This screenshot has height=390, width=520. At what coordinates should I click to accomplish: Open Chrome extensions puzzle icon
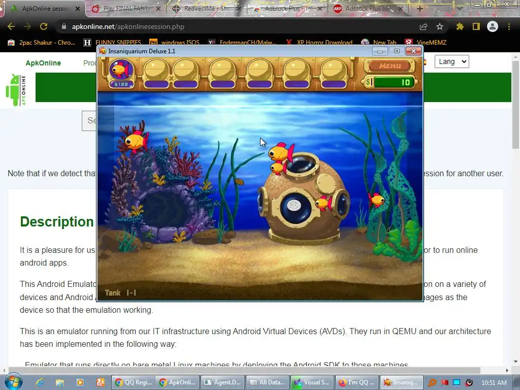click(460, 26)
